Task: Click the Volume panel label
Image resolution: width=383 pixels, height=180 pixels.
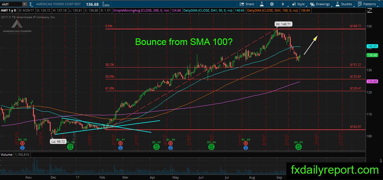Action: tap(7, 155)
